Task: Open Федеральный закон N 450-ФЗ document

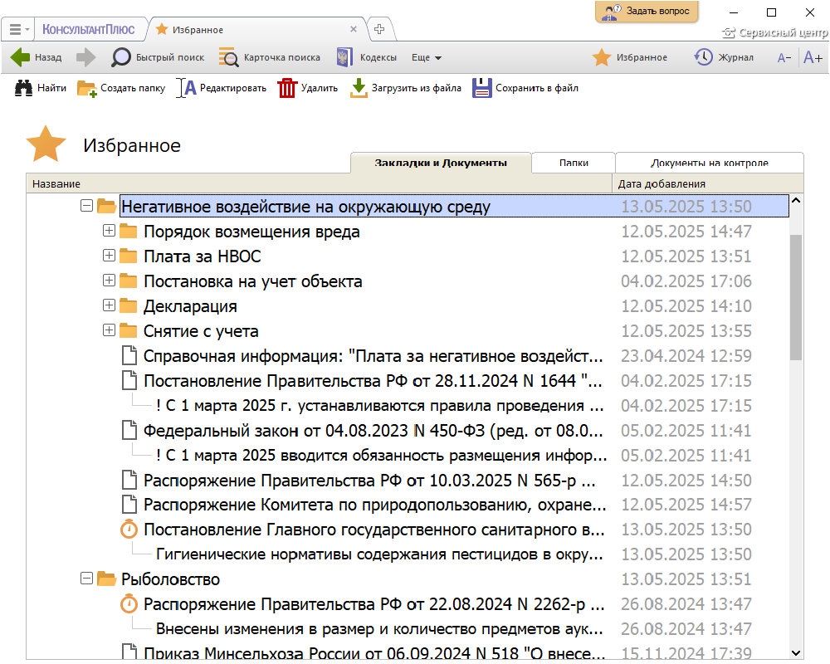Action: click(373, 431)
